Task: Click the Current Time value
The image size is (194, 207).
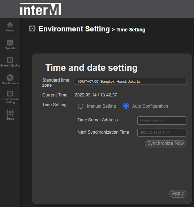Action: pyautogui.click(x=96, y=95)
